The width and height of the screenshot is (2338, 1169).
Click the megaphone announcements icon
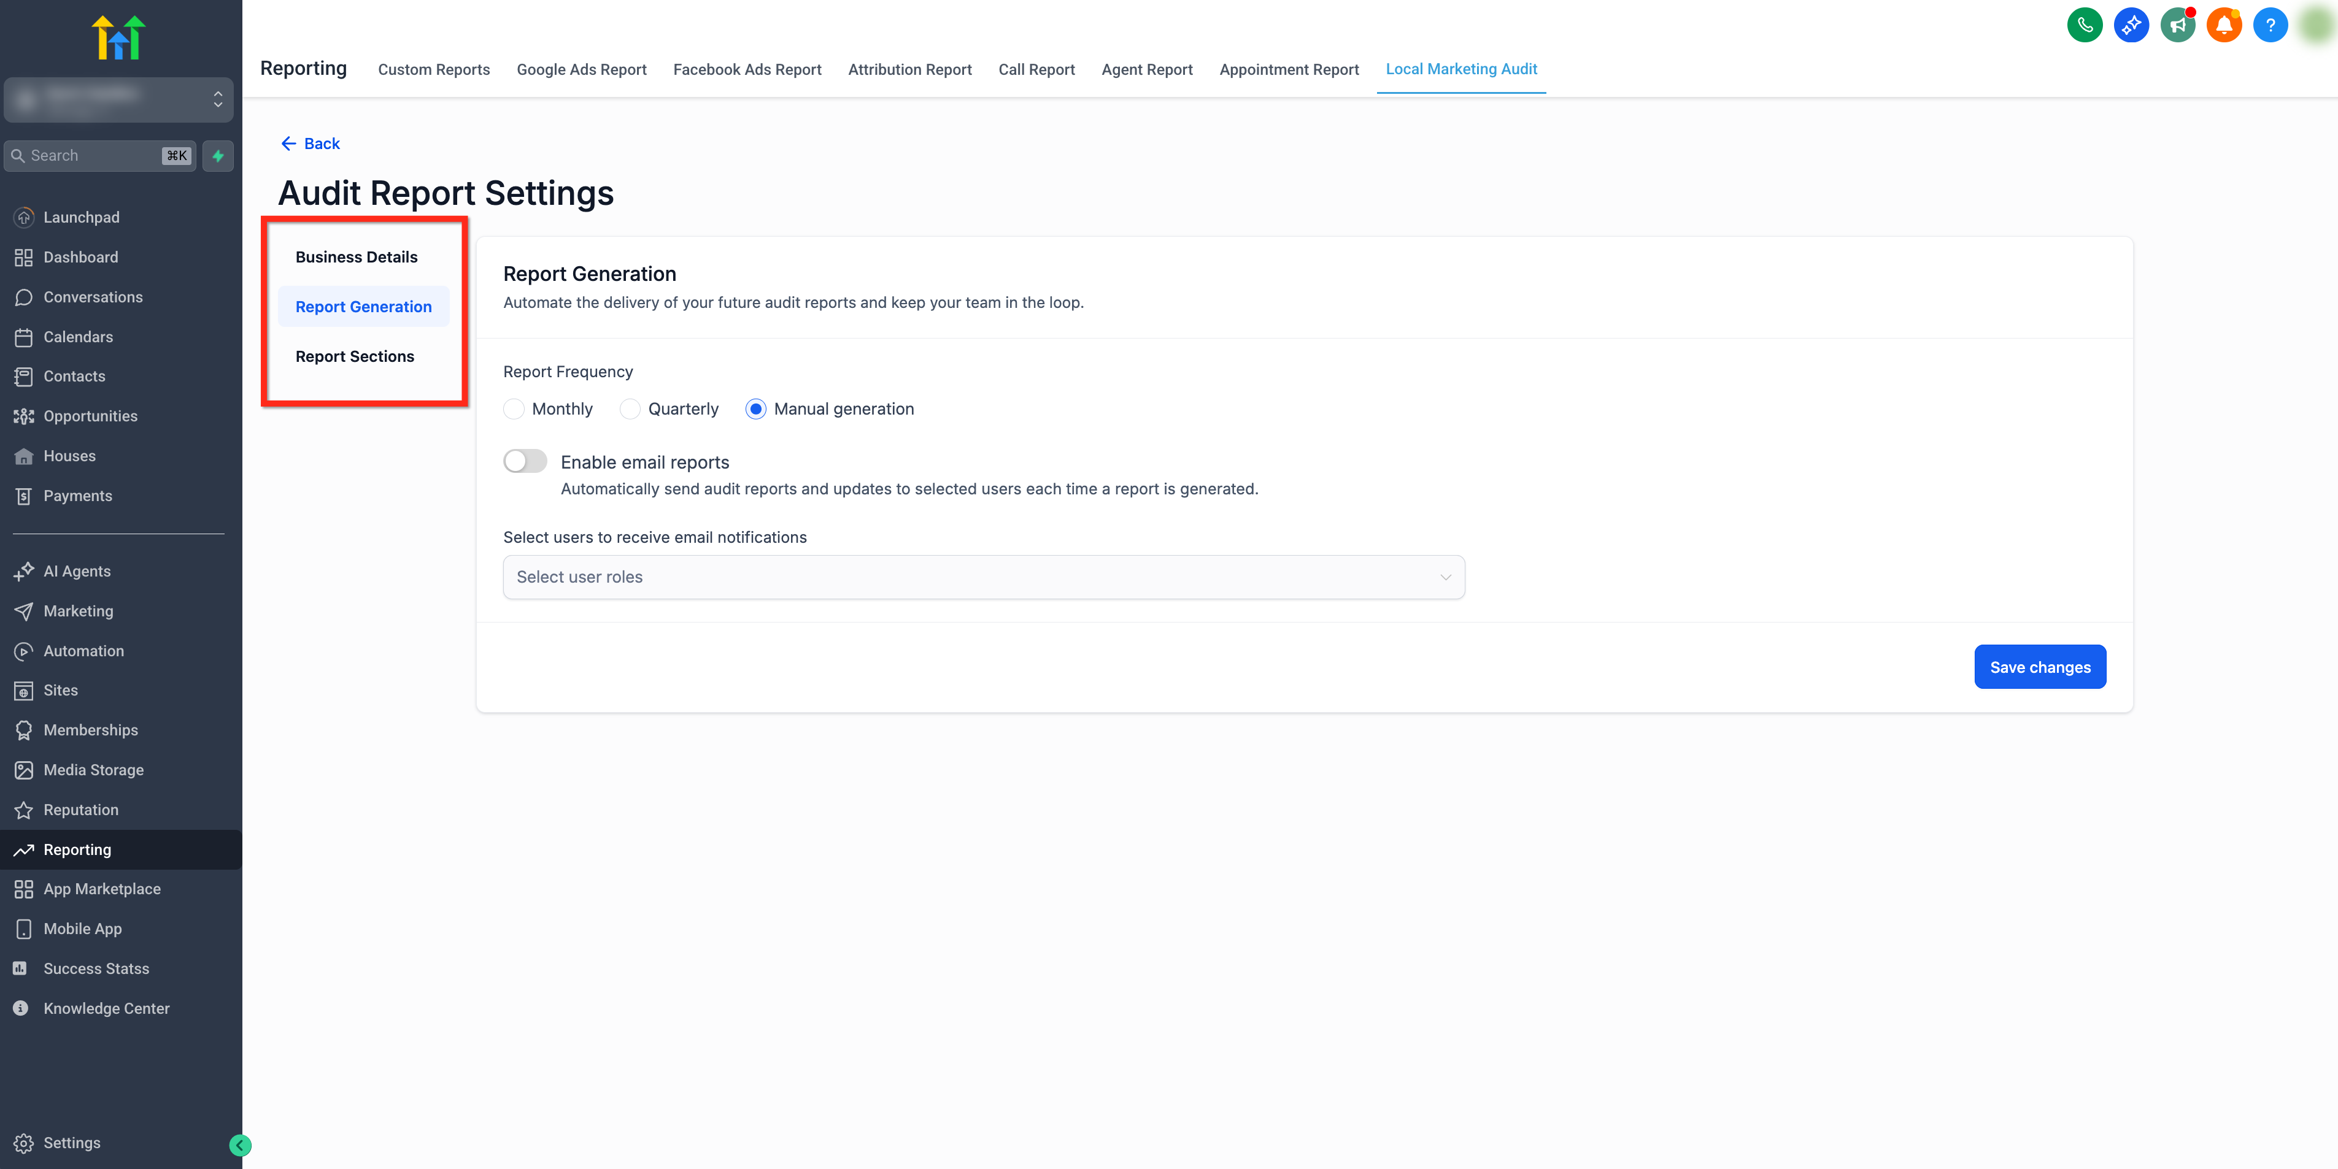pyautogui.click(x=2177, y=25)
